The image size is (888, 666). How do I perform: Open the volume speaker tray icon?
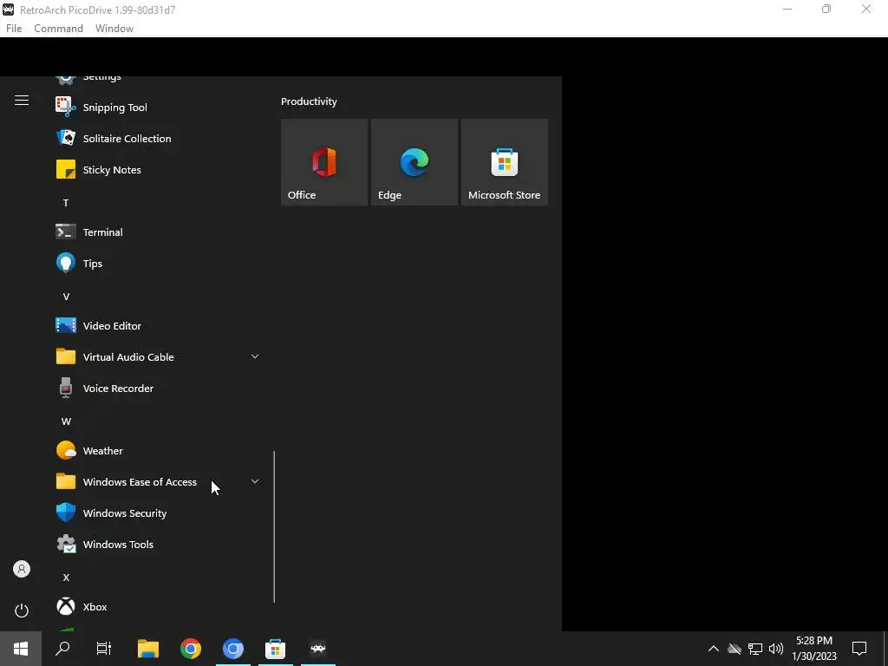(x=776, y=649)
